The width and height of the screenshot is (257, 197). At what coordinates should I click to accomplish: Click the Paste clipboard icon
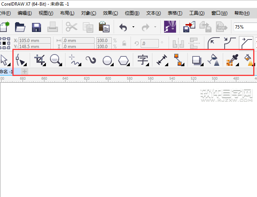pyautogui.click(x=104, y=27)
